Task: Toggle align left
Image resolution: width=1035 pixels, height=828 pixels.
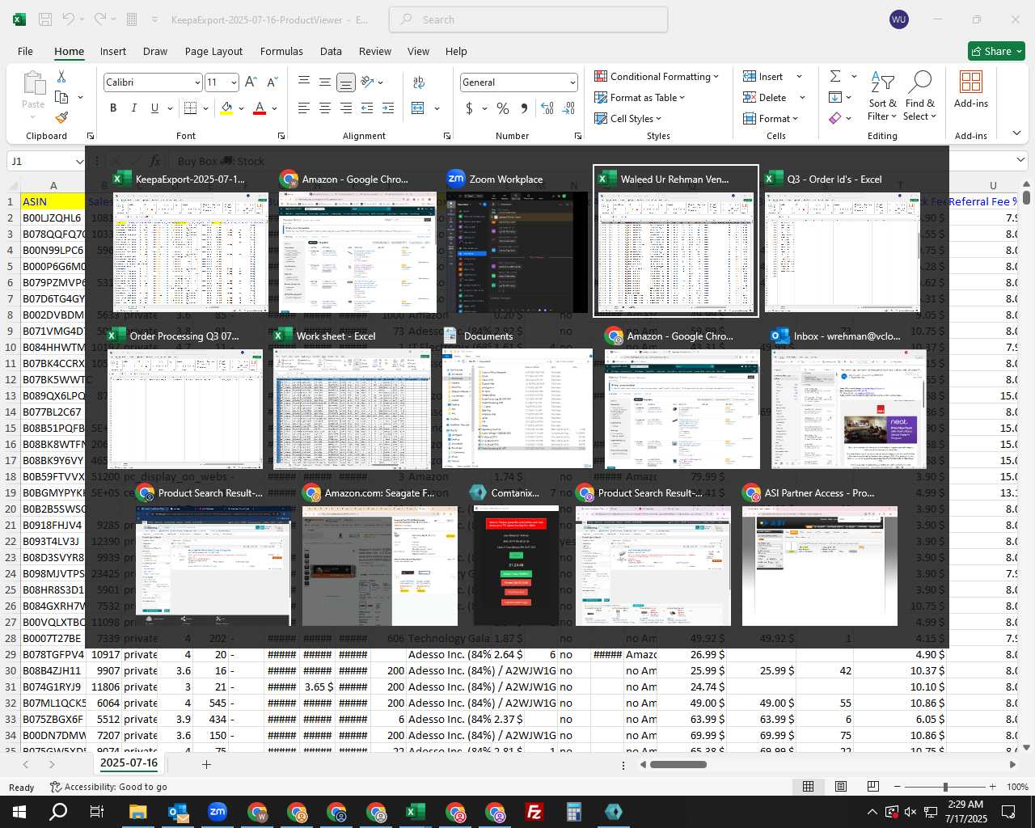Action: [x=303, y=108]
